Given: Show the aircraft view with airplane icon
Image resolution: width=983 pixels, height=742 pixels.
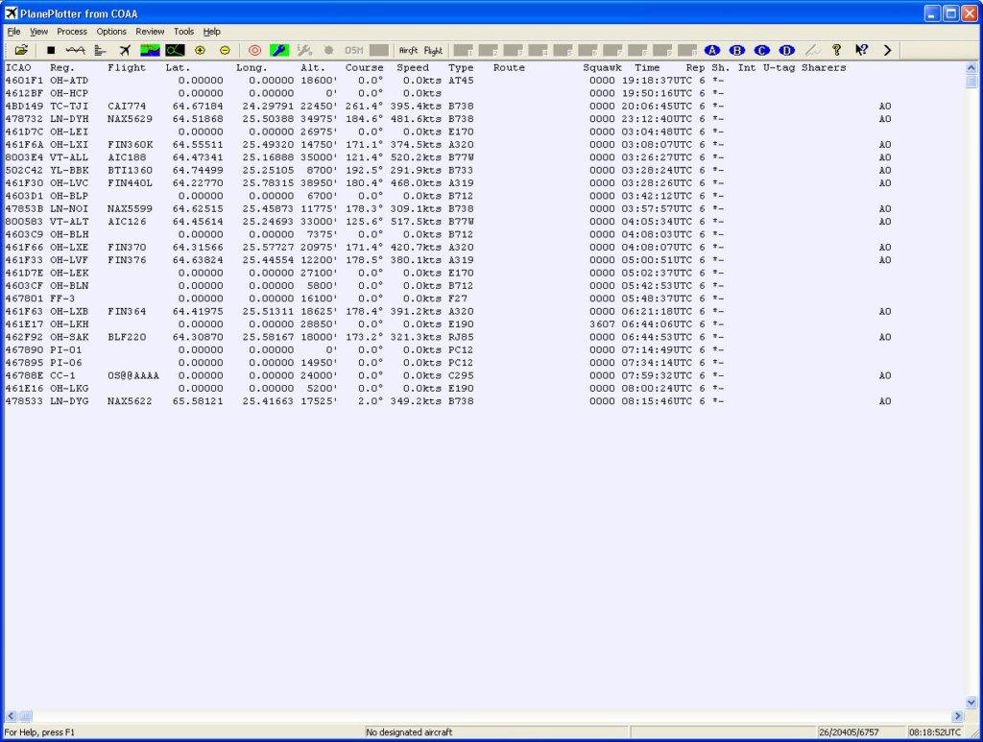Looking at the screenshot, I should point(125,50).
